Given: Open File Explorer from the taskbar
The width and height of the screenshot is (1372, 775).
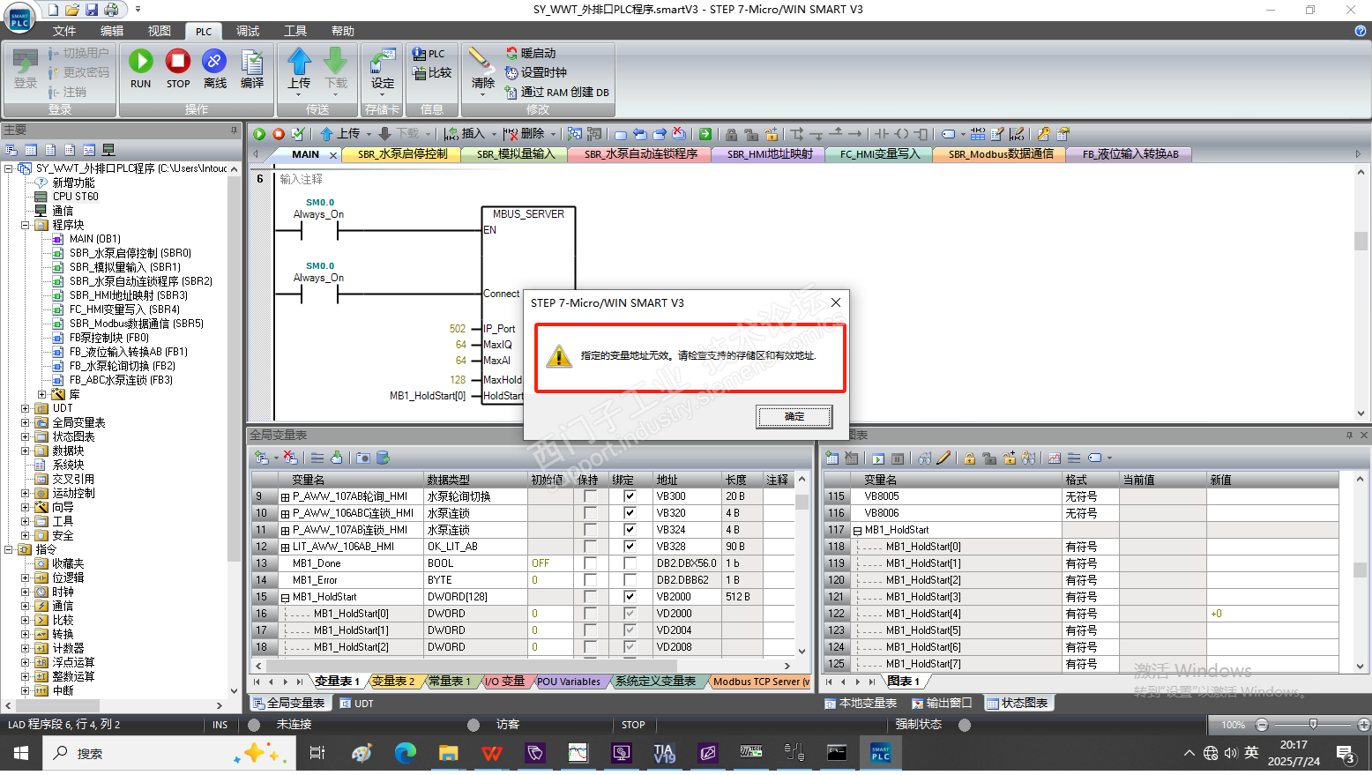Looking at the screenshot, I should 449,753.
